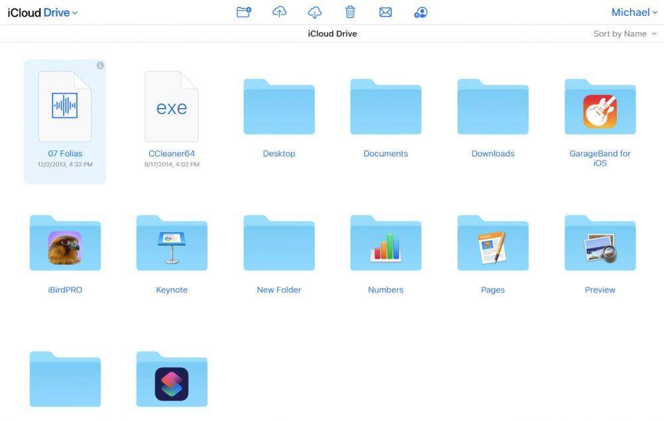This screenshot has height=421, width=664.
Task: Open the Desktop folder
Action: 279,107
